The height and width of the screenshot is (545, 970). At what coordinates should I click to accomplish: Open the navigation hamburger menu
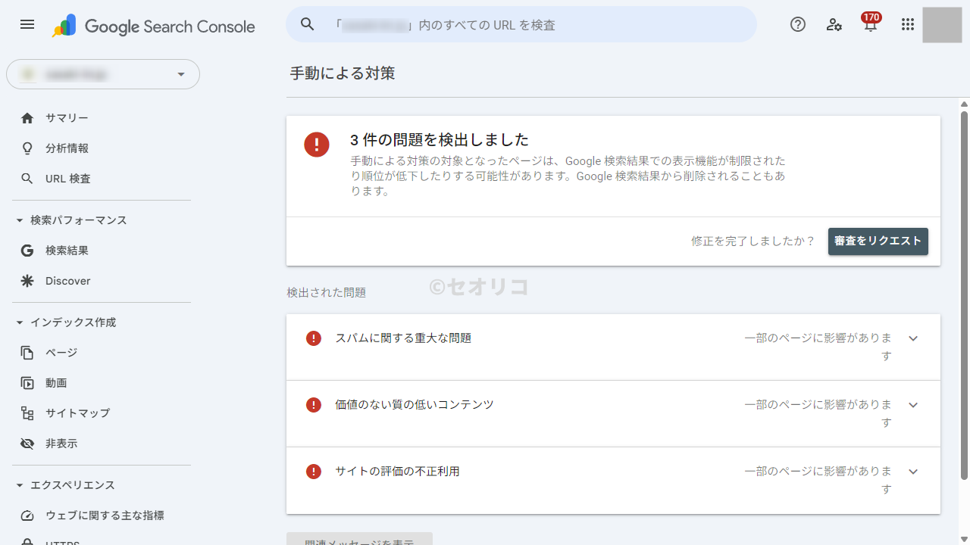27,24
